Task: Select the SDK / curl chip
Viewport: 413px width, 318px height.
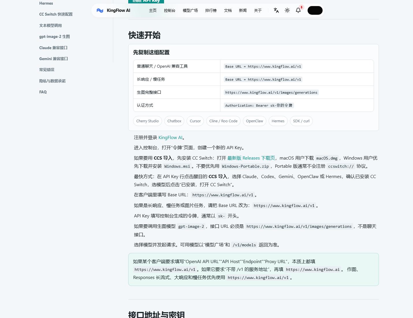Action: pyautogui.click(x=301, y=121)
